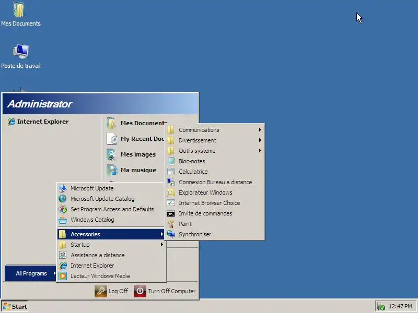Click Microsoft Update text label
418x313 pixels.
click(x=92, y=188)
